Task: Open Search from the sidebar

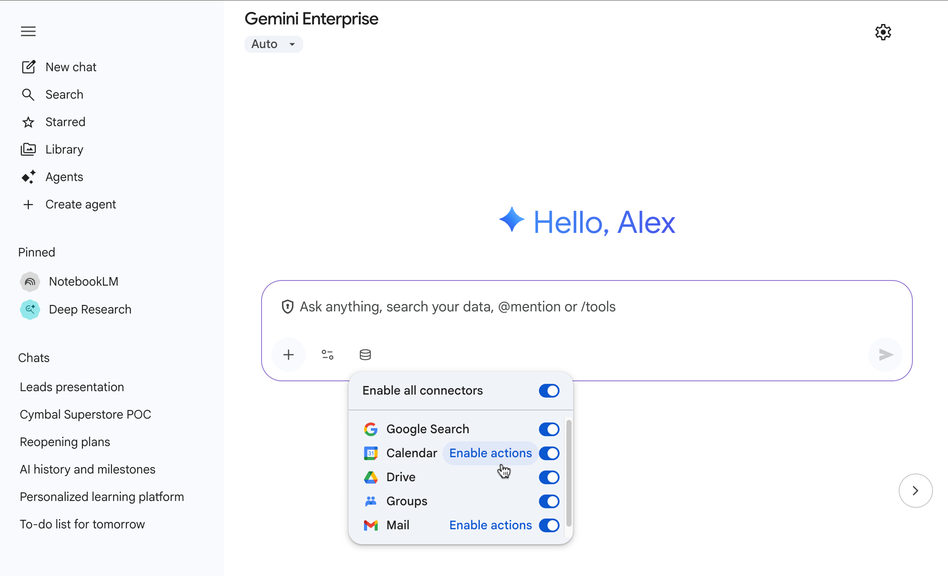Action: (64, 94)
